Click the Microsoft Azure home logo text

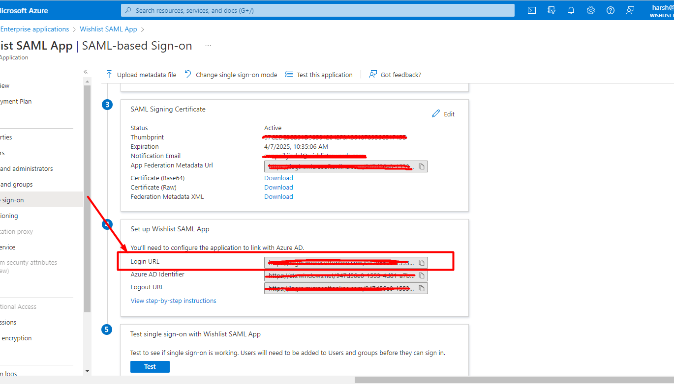24,10
